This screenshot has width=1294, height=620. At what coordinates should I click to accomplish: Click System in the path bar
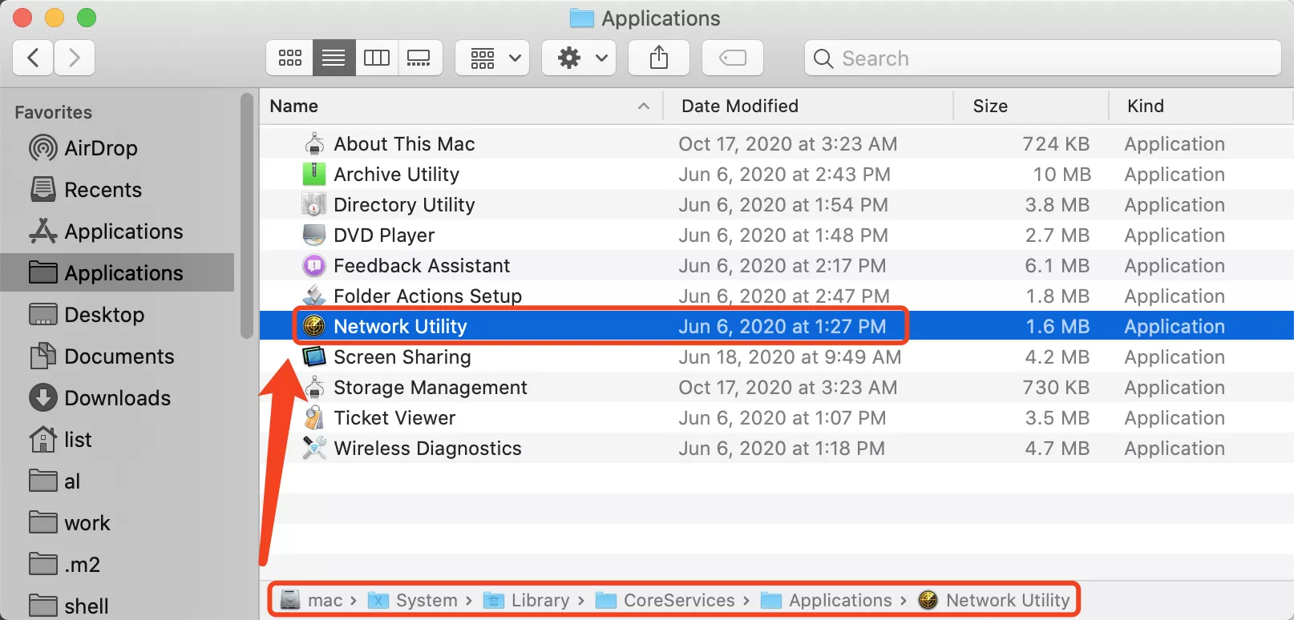413,600
